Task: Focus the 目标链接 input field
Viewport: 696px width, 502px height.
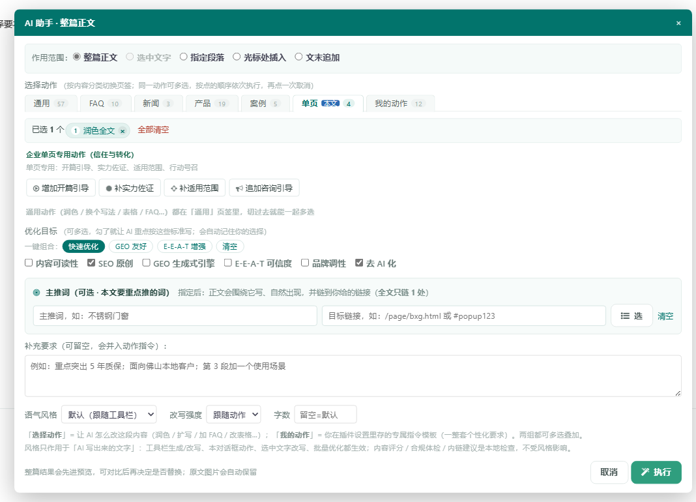Action: tap(464, 316)
